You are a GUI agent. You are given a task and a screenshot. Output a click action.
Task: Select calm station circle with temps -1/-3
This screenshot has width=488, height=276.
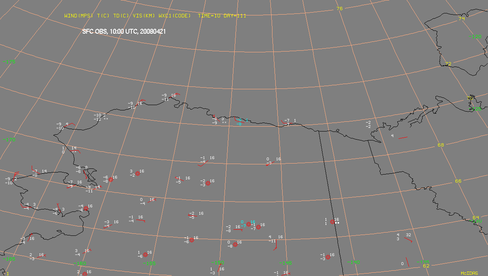pos(328,257)
